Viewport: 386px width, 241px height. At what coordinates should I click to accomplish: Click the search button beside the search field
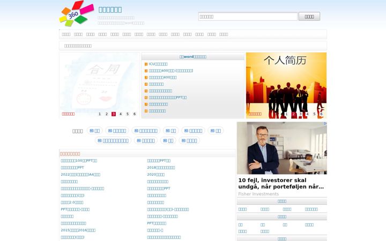pos(309,17)
